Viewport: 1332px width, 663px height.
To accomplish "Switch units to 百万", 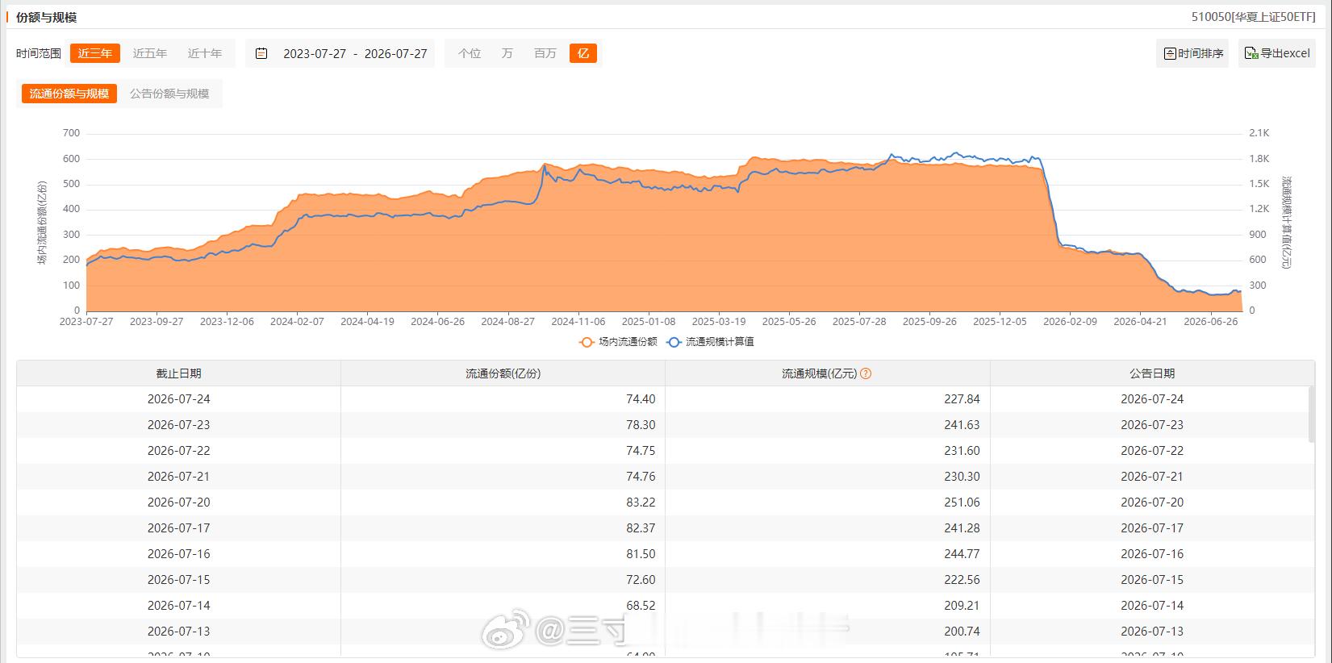I will [545, 53].
